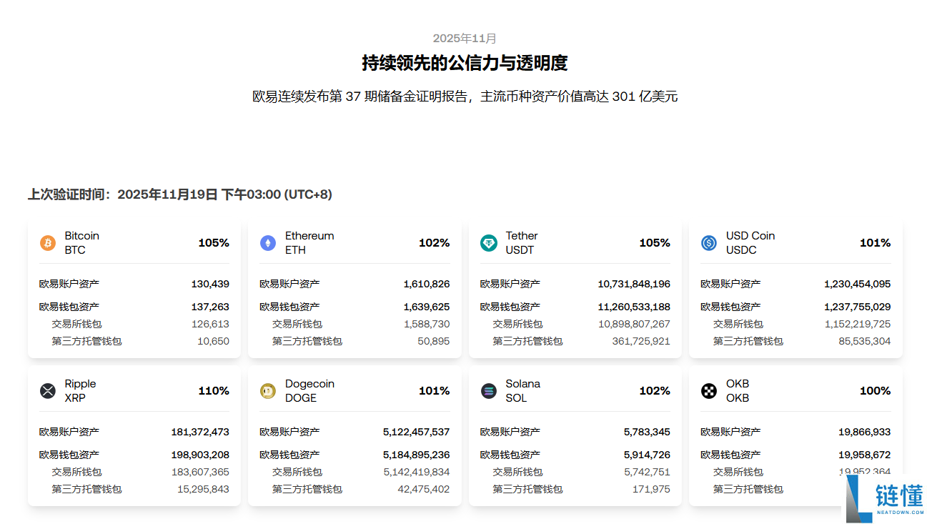Viewport: 927px width, 524px height.
Task: Click USDC account asset value 1,230,454,095
Action: click(x=858, y=284)
